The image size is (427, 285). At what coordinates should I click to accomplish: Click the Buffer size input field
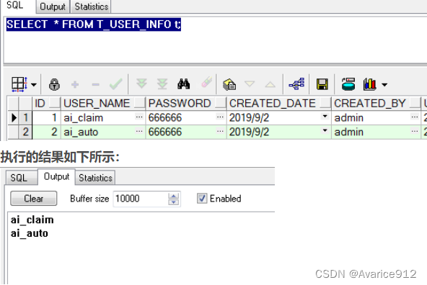141,199
